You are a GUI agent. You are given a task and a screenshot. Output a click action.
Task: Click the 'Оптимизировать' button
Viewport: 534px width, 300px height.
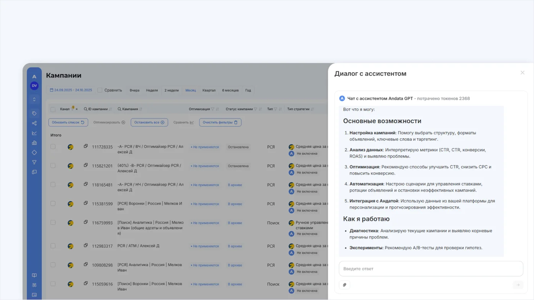coord(109,122)
